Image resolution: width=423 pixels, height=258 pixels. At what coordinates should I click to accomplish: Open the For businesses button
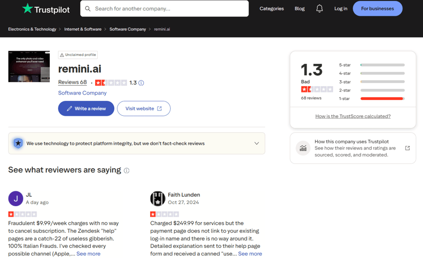coord(378,8)
